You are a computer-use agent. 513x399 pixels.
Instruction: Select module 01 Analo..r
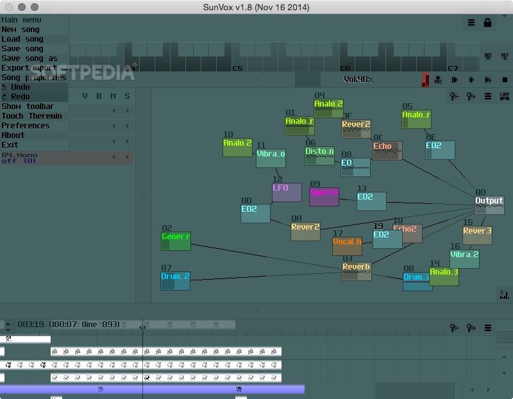pos(299,126)
